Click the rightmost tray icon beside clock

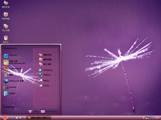(x=152, y=118)
